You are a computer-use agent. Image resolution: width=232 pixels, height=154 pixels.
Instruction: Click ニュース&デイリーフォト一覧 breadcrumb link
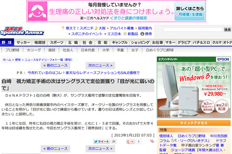[48, 60]
